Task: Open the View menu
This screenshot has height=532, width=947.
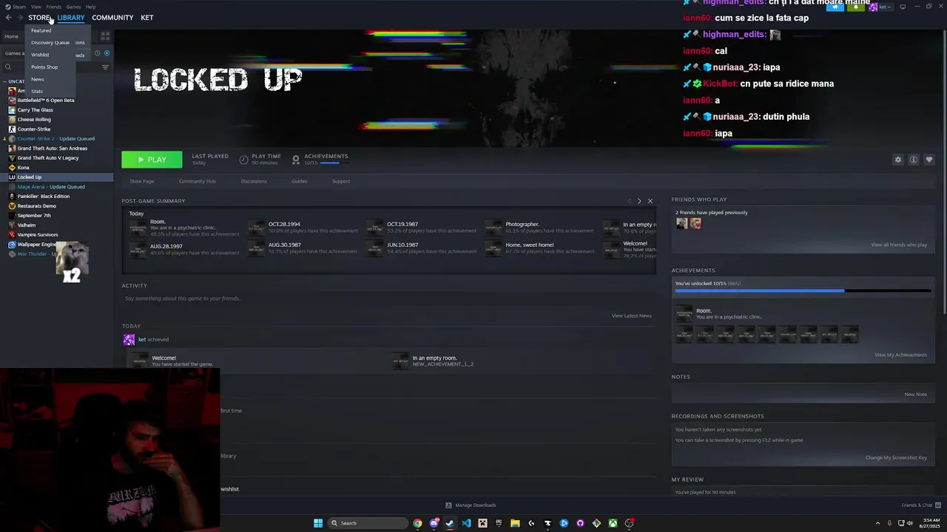Action: tap(36, 7)
